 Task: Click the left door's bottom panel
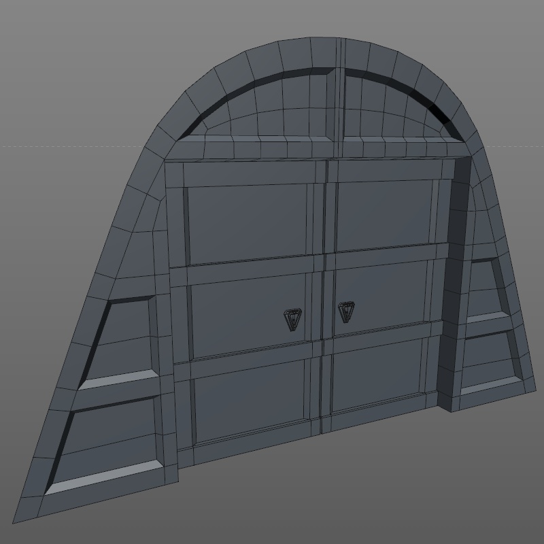tap(249, 401)
